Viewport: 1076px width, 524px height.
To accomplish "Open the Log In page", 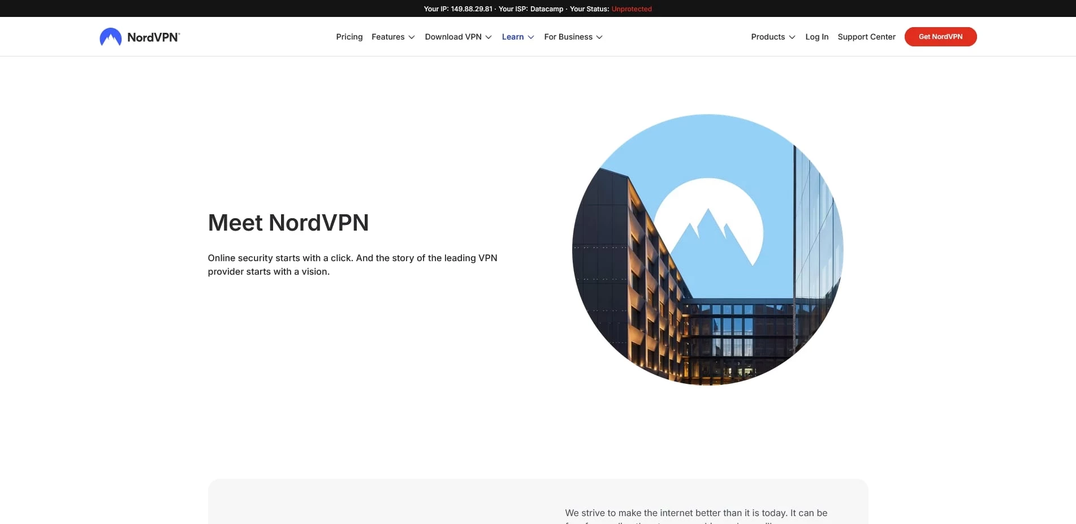I will [x=816, y=37].
